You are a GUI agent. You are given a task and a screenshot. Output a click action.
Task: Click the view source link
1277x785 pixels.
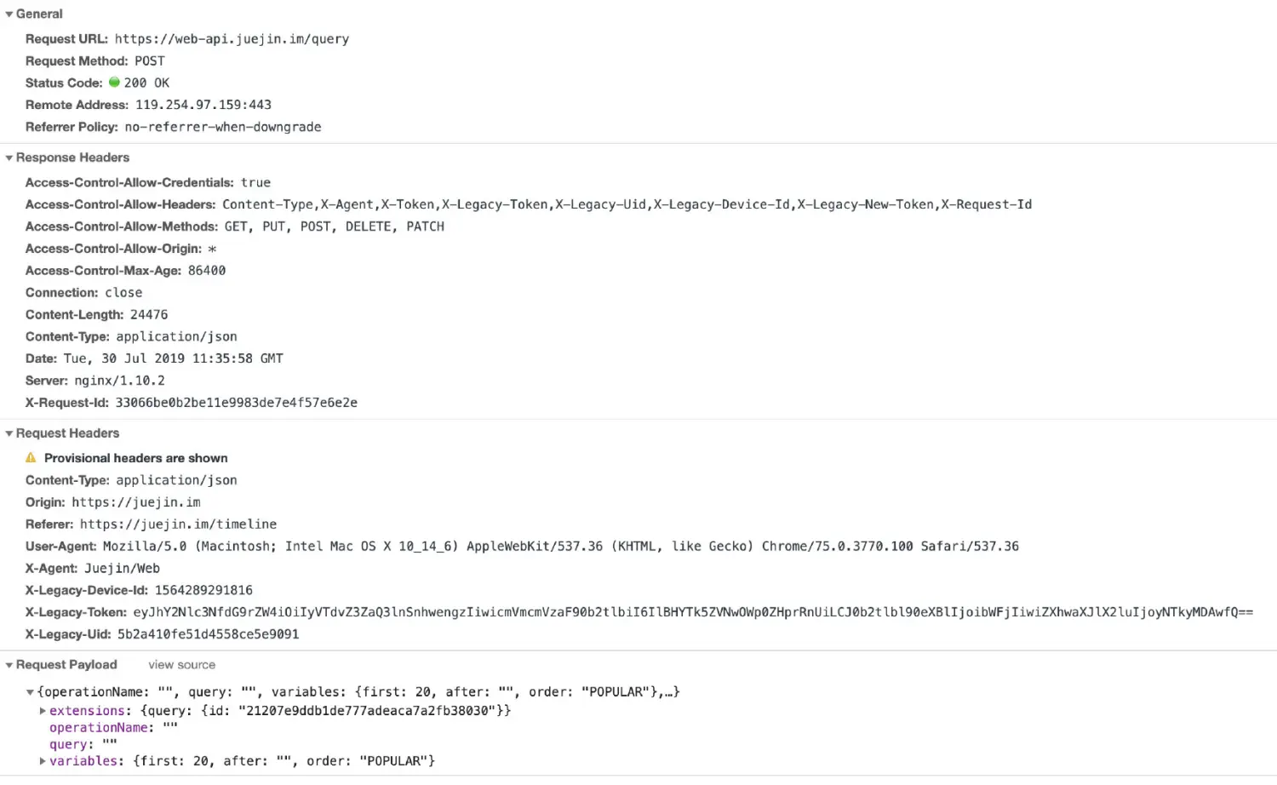[x=181, y=665]
